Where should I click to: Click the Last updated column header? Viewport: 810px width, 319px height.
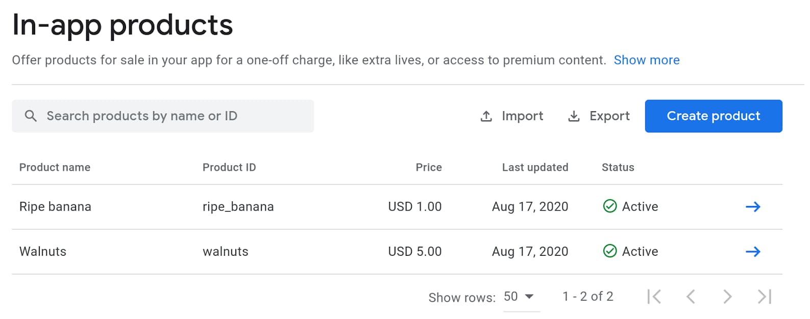[535, 167]
